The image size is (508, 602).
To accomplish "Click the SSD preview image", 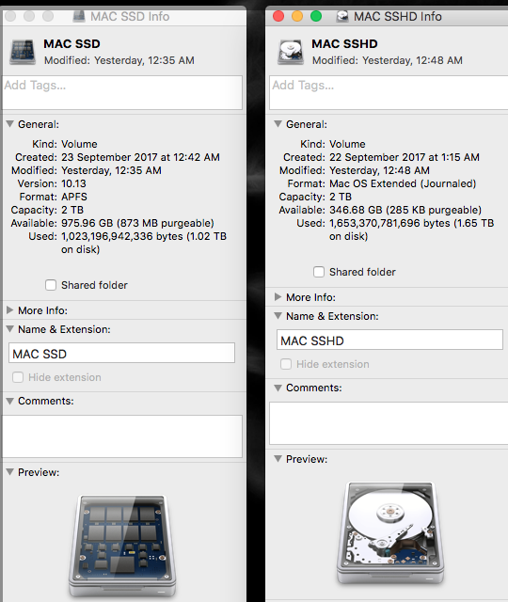I will click(122, 546).
